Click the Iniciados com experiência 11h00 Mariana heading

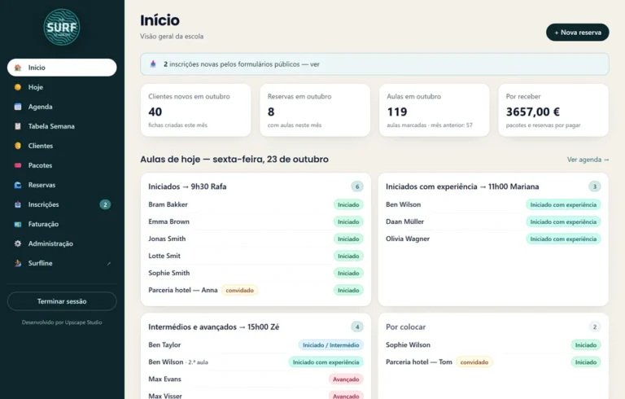pyautogui.click(x=462, y=186)
